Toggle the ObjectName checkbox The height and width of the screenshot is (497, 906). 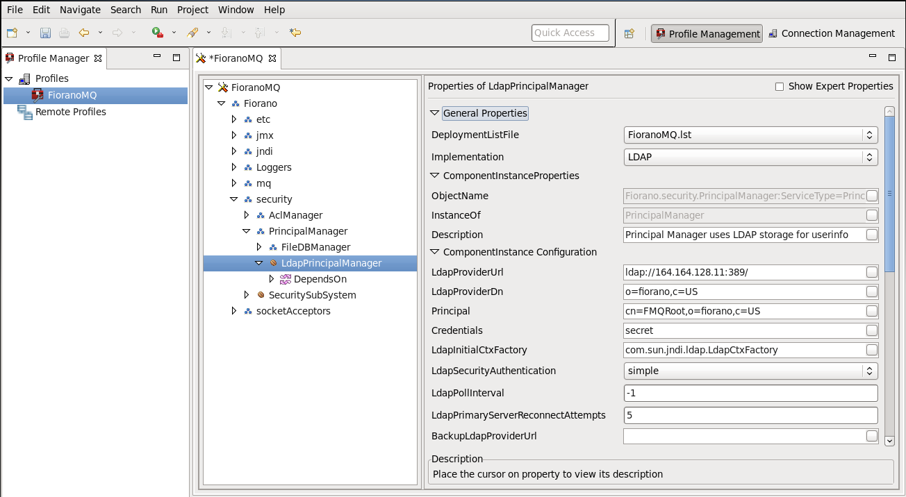(x=871, y=196)
